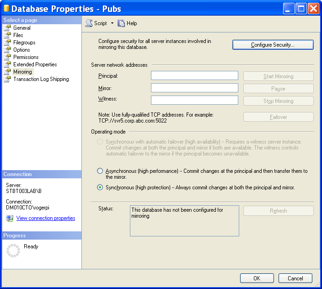Open the Mirroring page label
The image size is (322, 289).
pyautogui.click(x=22, y=72)
